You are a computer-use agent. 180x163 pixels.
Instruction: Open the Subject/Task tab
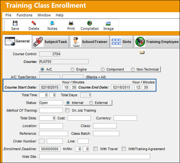(50, 42)
